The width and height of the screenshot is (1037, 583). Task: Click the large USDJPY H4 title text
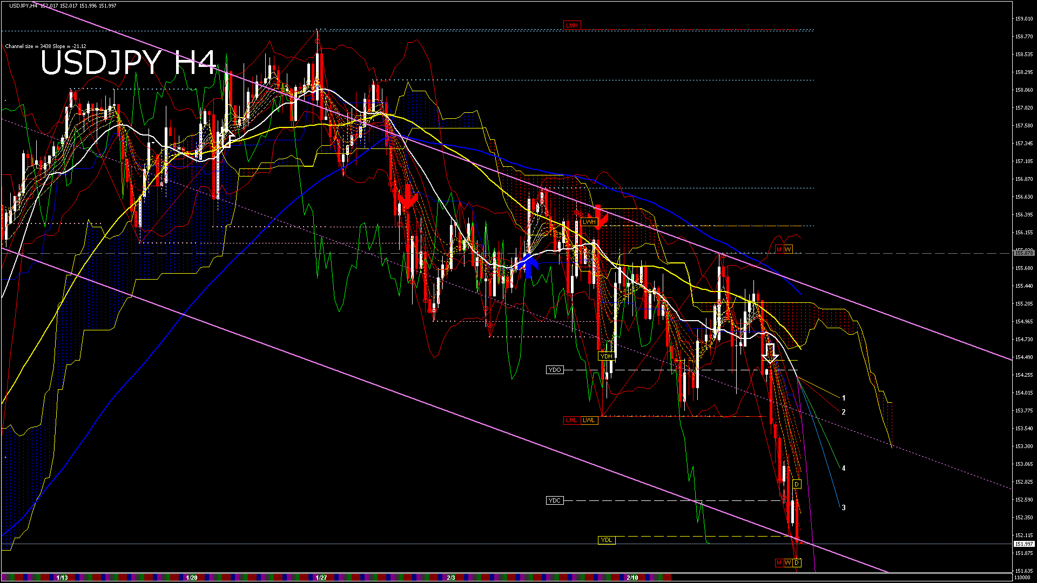click(129, 63)
